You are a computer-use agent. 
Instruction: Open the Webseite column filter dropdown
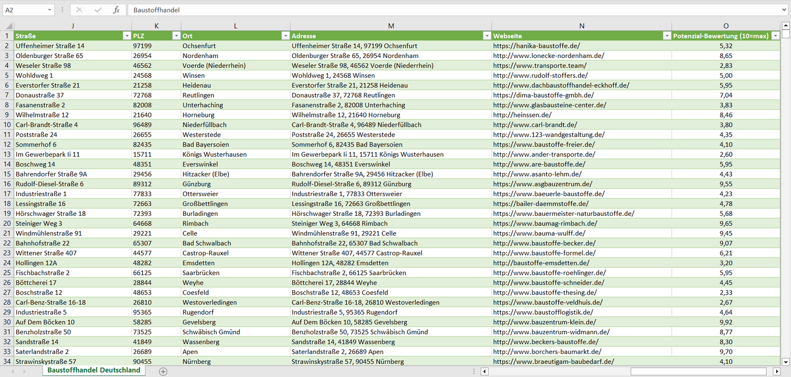pyautogui.click(x=666, y=36)
